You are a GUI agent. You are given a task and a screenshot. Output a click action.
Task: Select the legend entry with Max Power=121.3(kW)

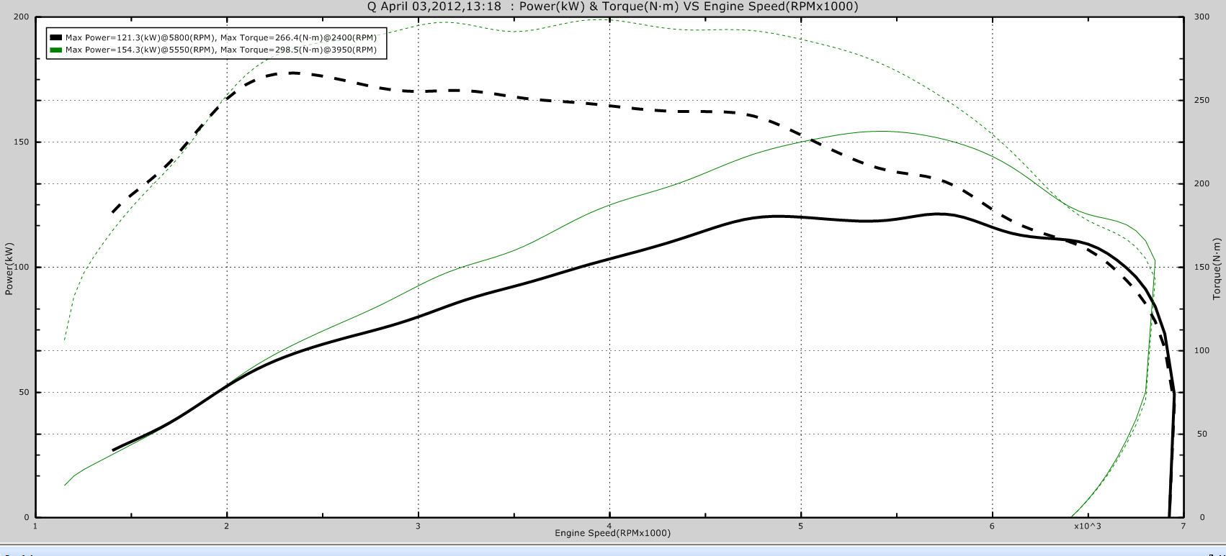tap(220, 38)
